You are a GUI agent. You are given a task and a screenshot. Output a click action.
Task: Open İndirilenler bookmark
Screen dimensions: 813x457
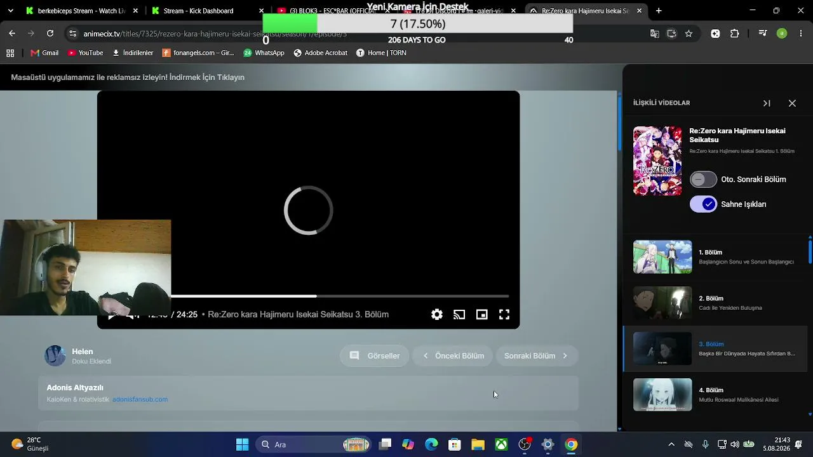[133, 53]
